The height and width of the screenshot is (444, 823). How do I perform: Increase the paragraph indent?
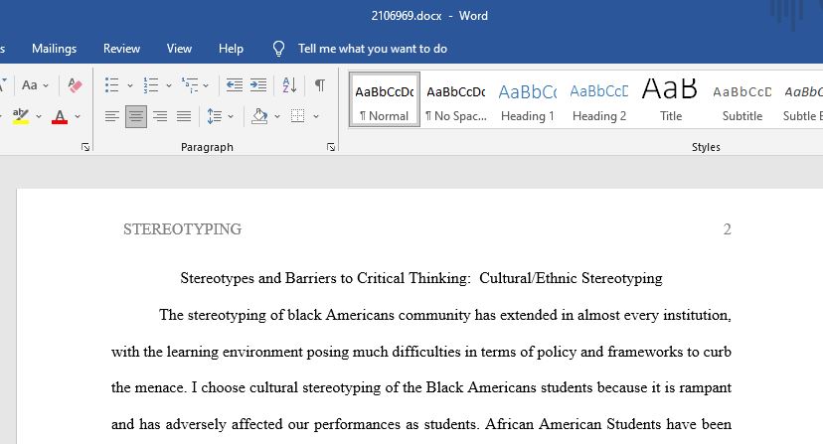(257, 85)
